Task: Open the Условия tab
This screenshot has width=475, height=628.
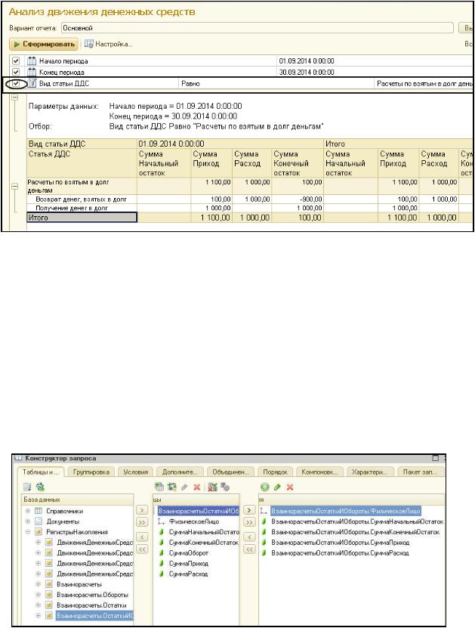Action: (x=136, y=472)
